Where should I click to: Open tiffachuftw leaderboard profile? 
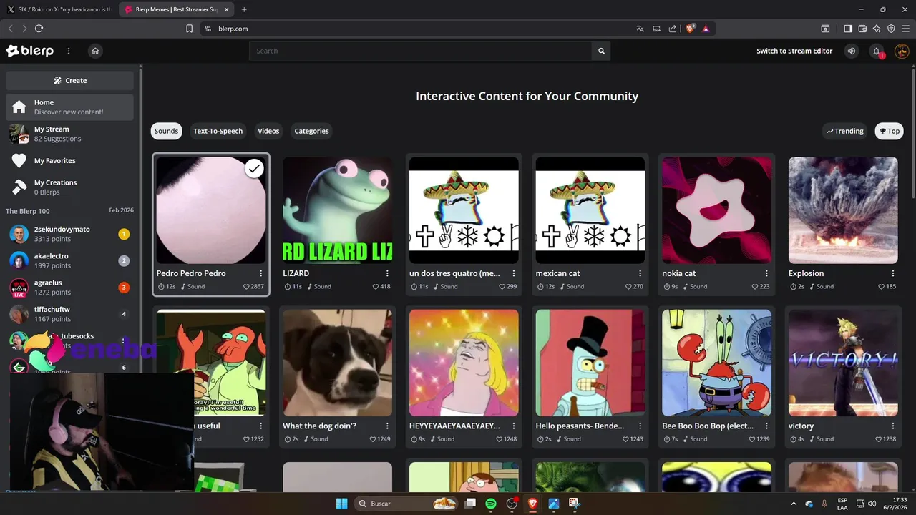pyautogui.click(x=70, y=314)
